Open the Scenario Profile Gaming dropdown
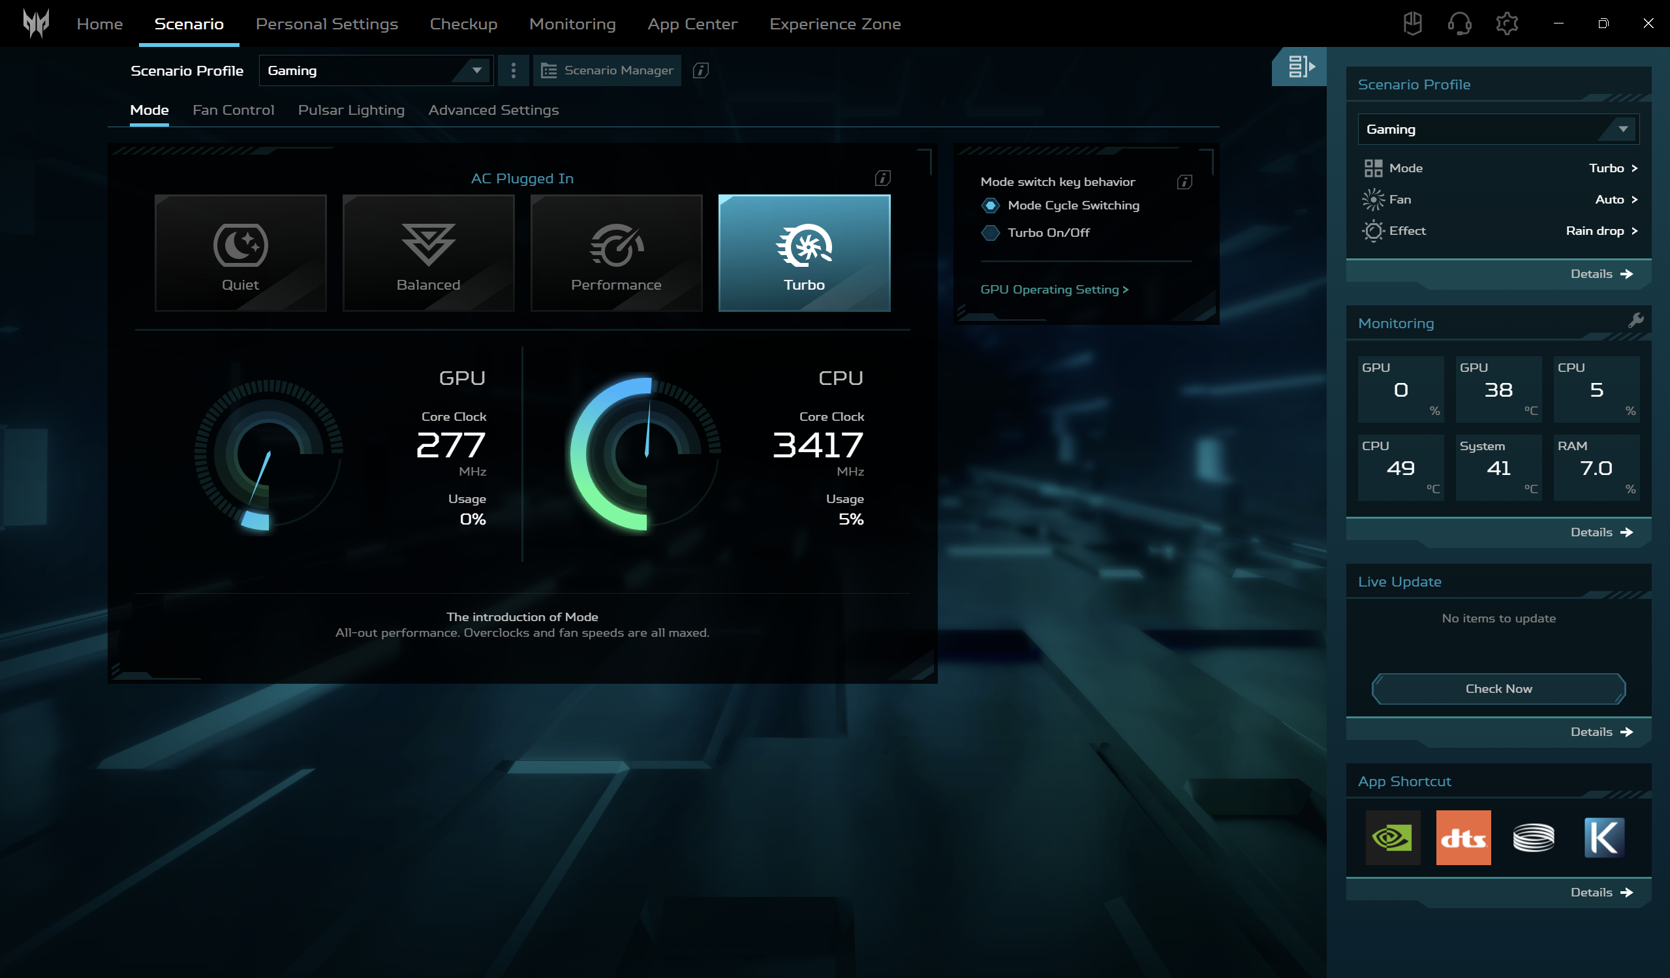This screenshot has height=978, width=1670. point(376,70)
